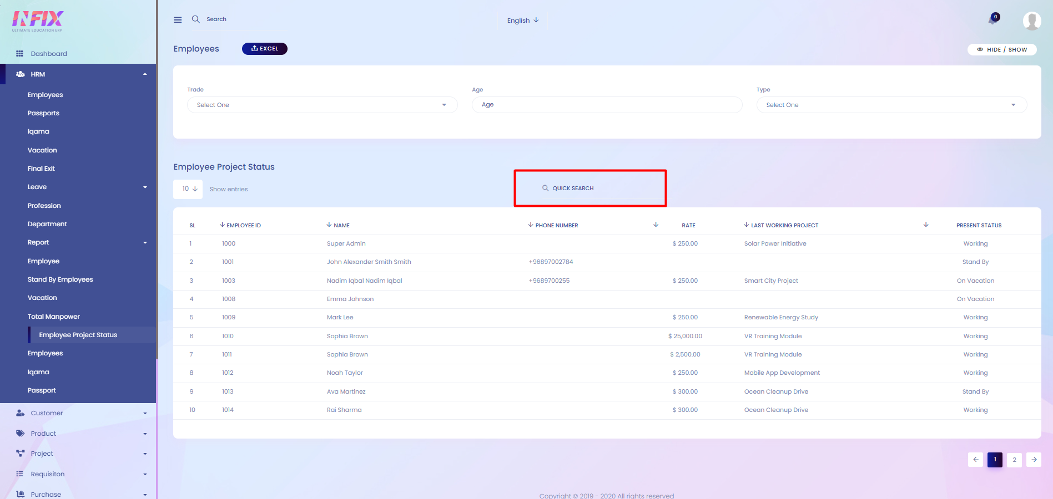
Task: Click 'Solar Power Initiative' project cell
Action: pos(775,243)
